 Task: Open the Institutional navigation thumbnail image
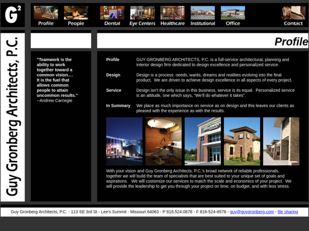click(202, 13)
